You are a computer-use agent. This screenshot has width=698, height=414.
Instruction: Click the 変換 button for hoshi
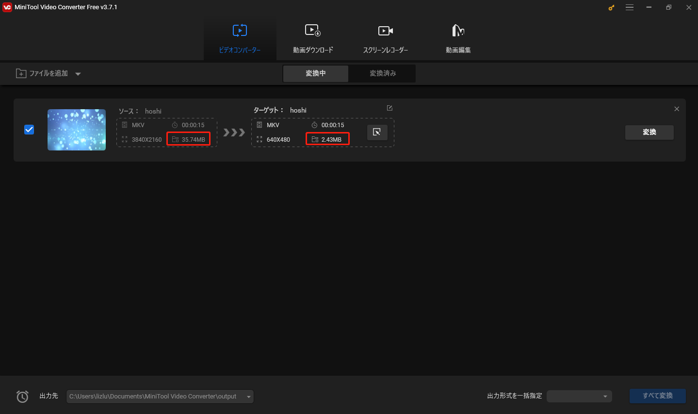click(x=649, y=132)
